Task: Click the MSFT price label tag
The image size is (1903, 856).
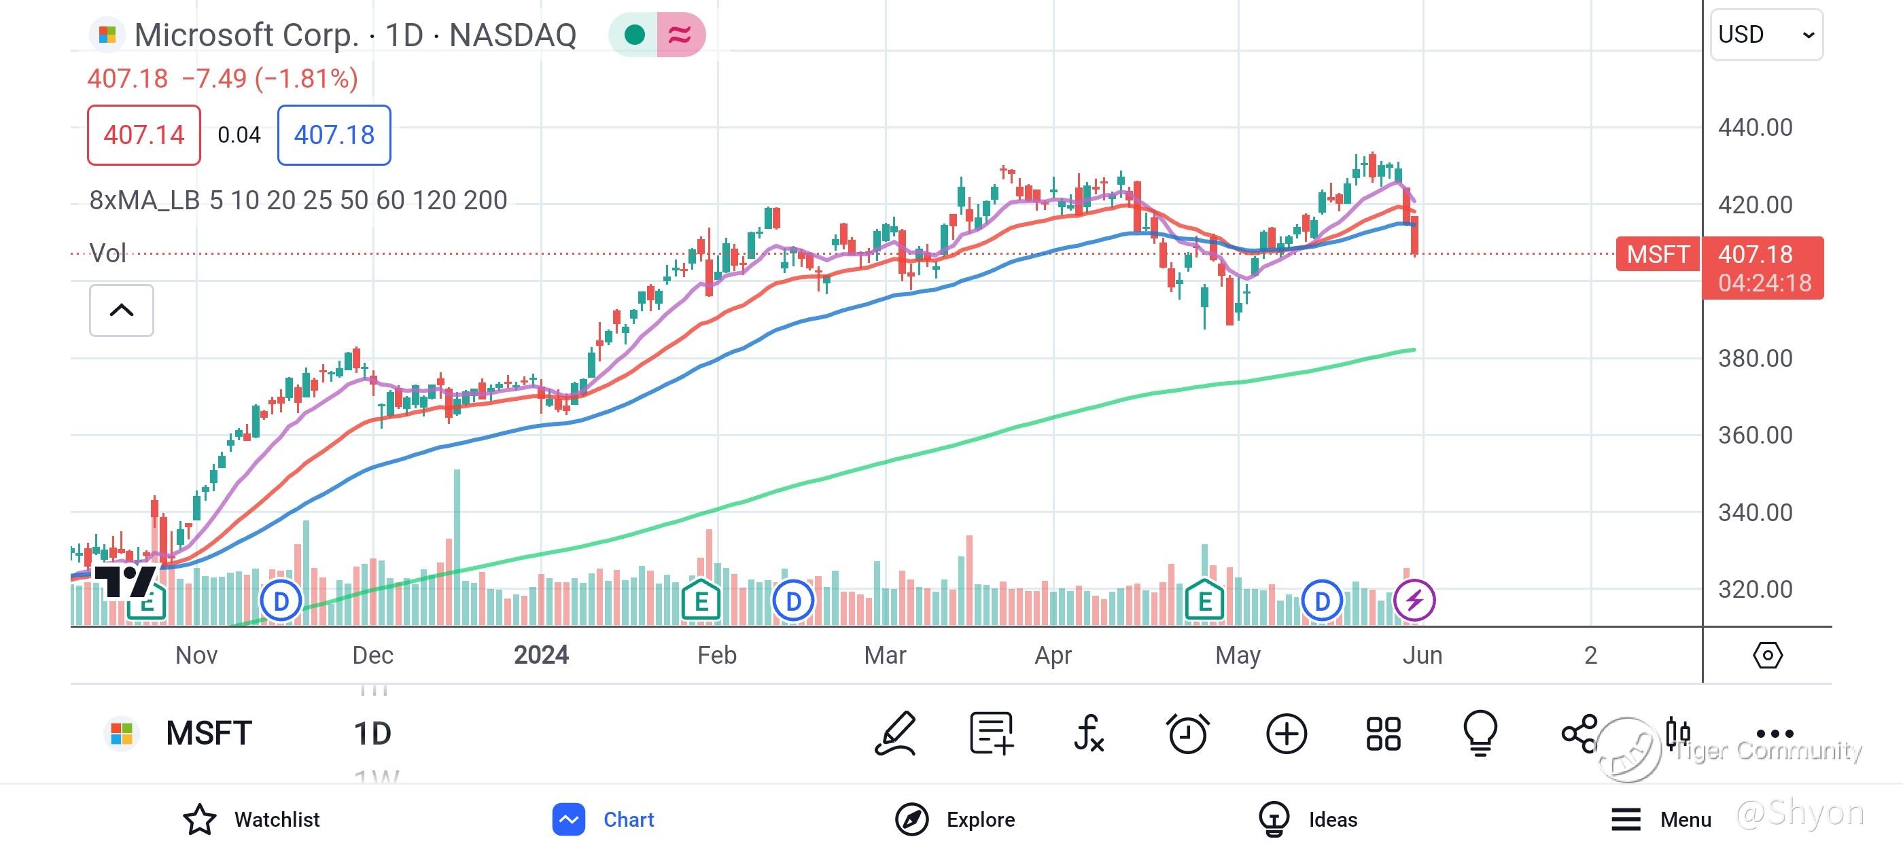Action: click(1658, 254)
